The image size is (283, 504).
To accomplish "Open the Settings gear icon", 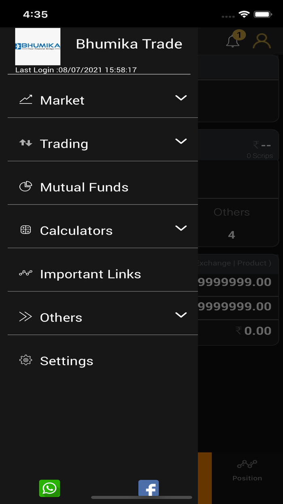I will click(x=25, y=360).
